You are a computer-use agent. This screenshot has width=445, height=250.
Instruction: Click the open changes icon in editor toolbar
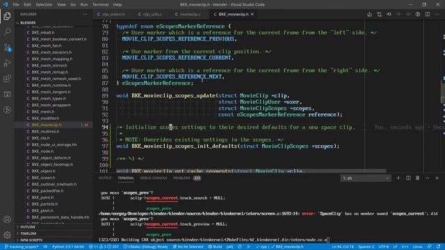pos(379,14)
